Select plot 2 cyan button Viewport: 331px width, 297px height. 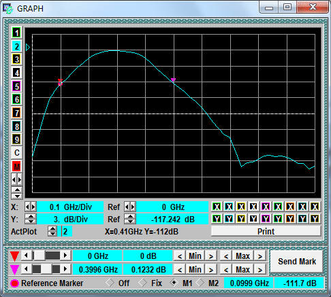(x=16, y=46)
